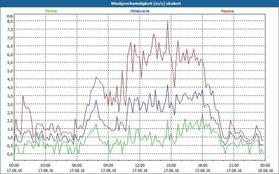Click the 0,0 y-axis tick label
Viewport: 279px width, 174px height.
pyautogui.click(x=10, y=154)
